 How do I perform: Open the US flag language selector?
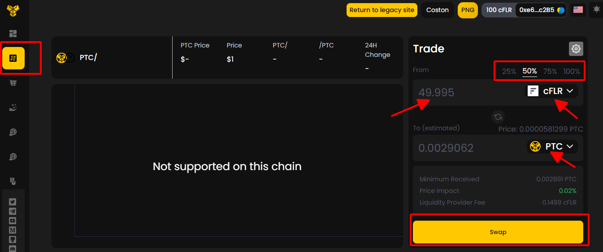coord(578,10)
